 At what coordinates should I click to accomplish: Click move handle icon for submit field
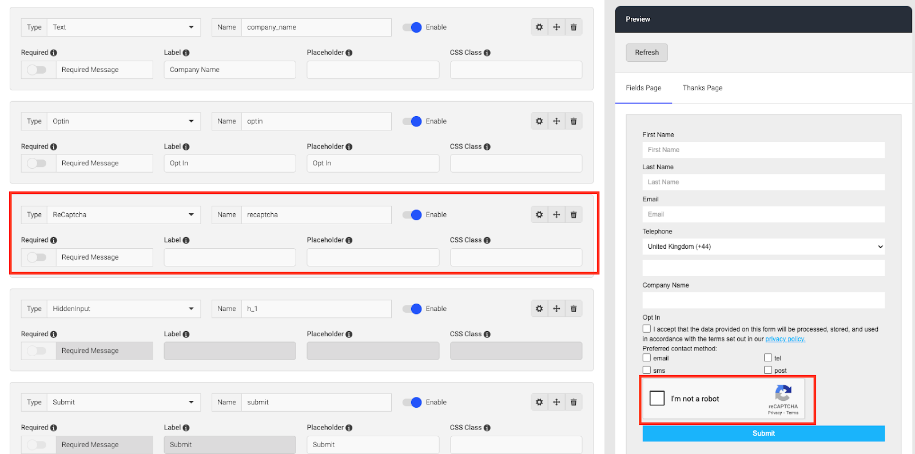556,403
